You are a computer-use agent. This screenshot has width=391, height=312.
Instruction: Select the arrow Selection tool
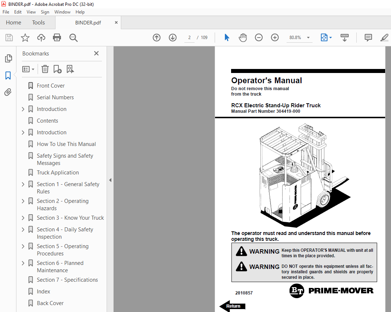click(227, 38)
